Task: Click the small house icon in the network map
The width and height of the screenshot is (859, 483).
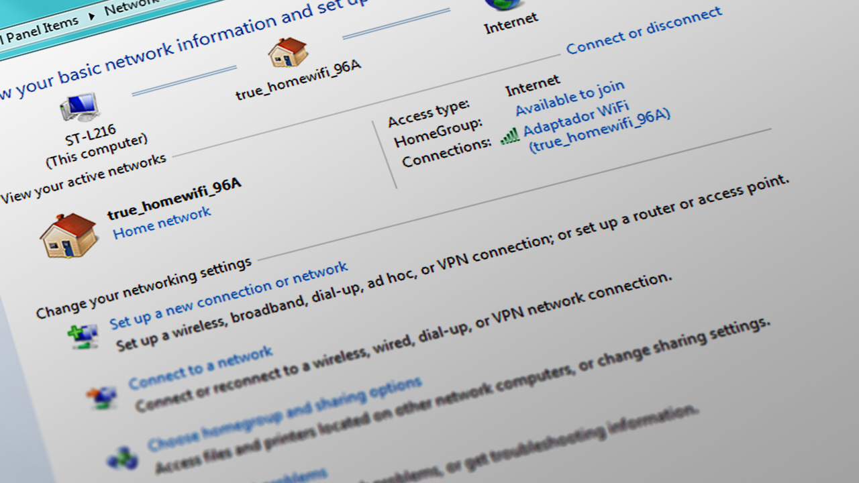Action: click(288, 52)
